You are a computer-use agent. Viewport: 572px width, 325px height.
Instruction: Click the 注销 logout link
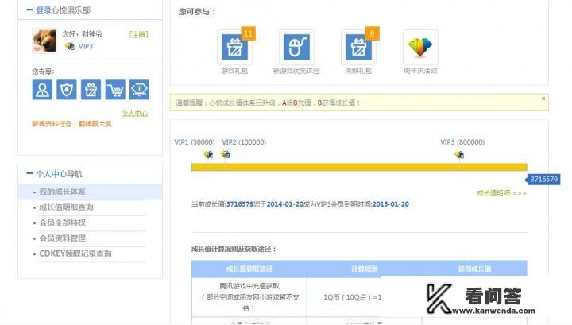(x=138, y=34)
